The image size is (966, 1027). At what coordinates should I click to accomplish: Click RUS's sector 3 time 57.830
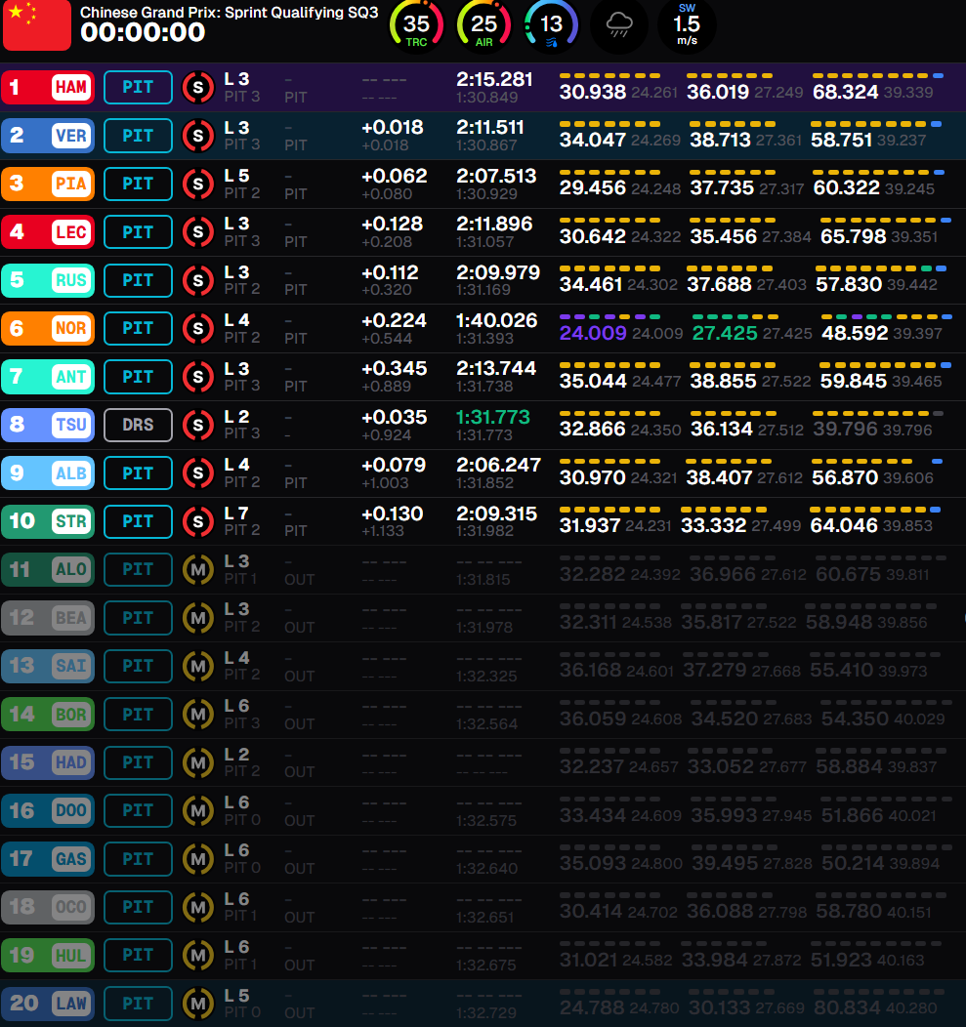(x=849, y=285)
